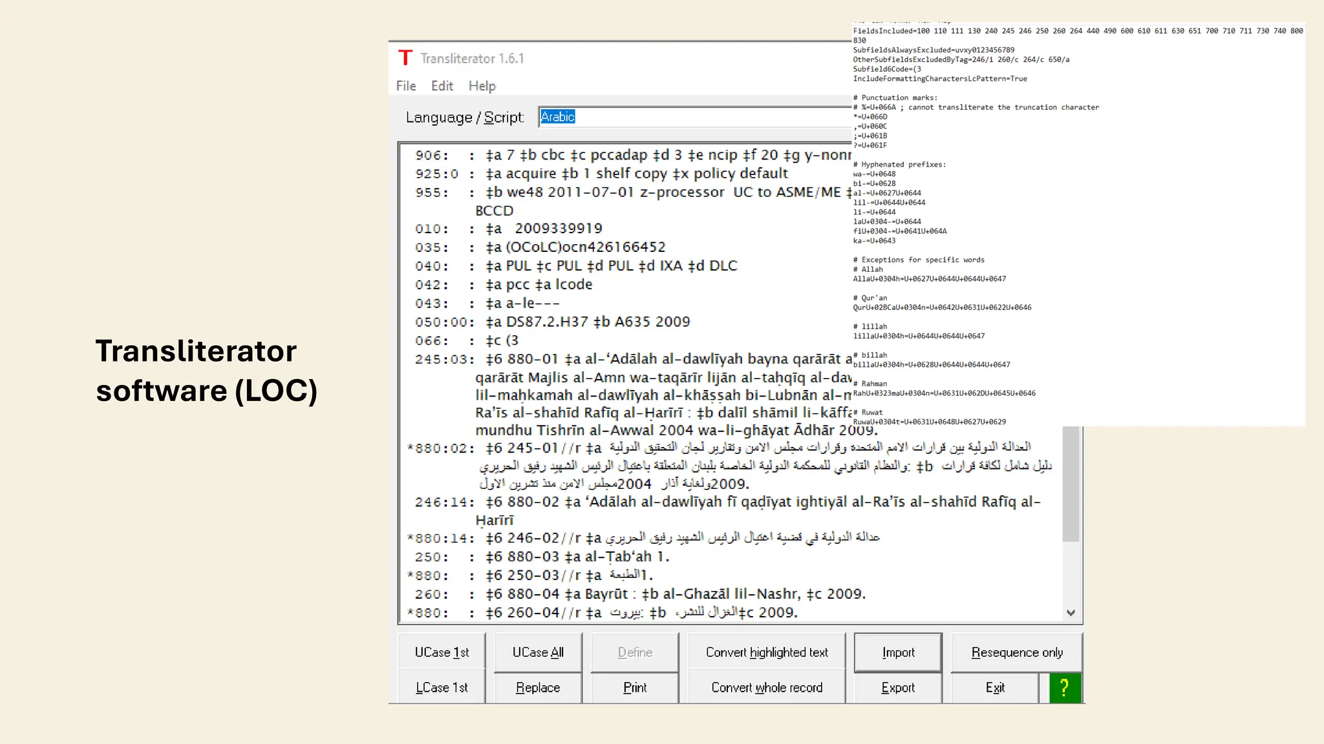The image size is (1324, 744).
Task: Click the UCase 1st button
Action: click(442, 652)
